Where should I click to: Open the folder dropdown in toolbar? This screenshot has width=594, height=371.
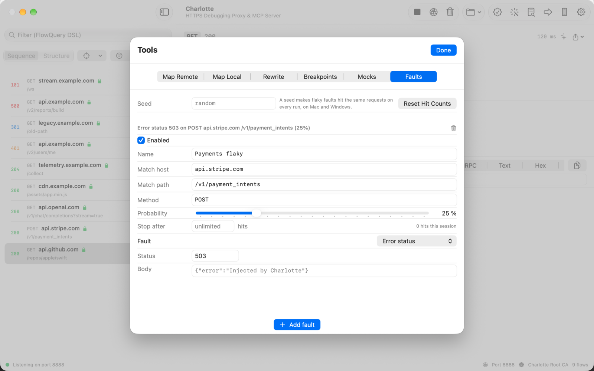point(474,12)
